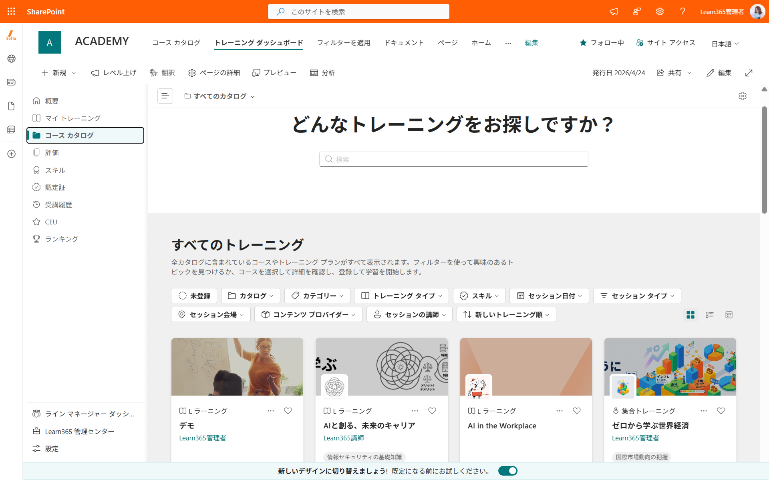Select ランキング in the sidebar

[x=85, y=239]
